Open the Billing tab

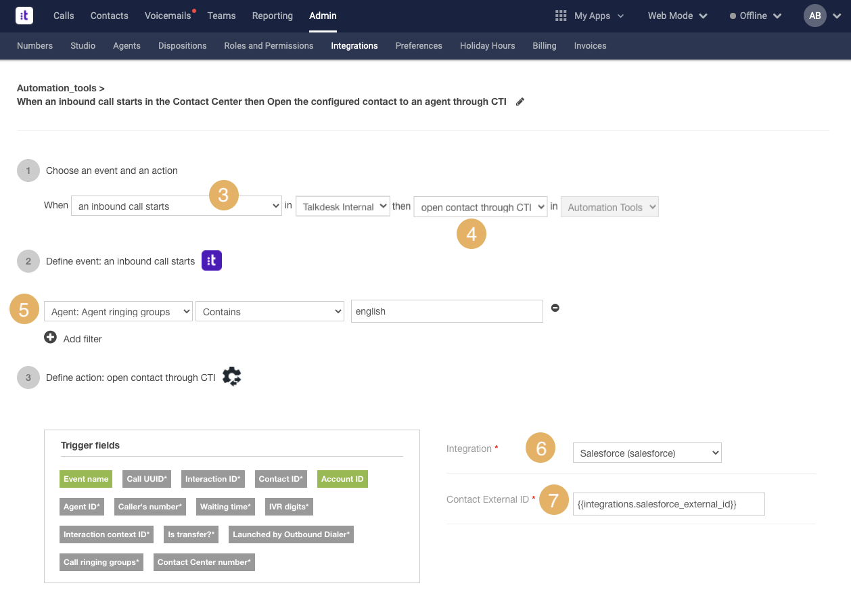(x=545, y=45)
